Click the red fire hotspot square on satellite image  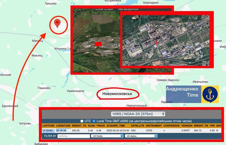[x=98, y=44]
